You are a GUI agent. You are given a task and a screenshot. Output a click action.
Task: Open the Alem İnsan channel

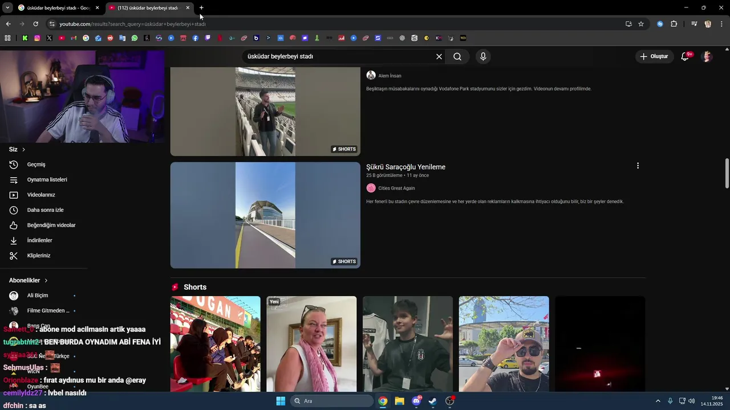tap(390, 76)
